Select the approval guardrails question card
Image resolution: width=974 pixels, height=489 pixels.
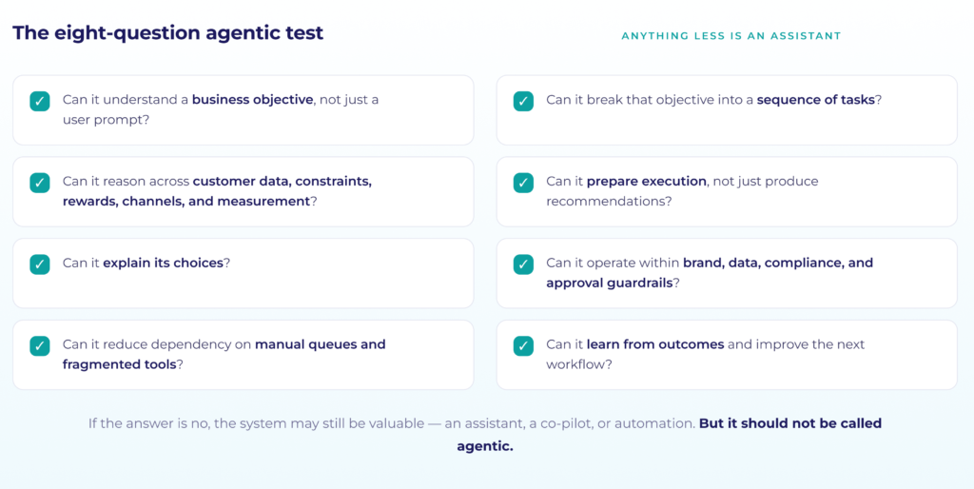click(727, 273)
